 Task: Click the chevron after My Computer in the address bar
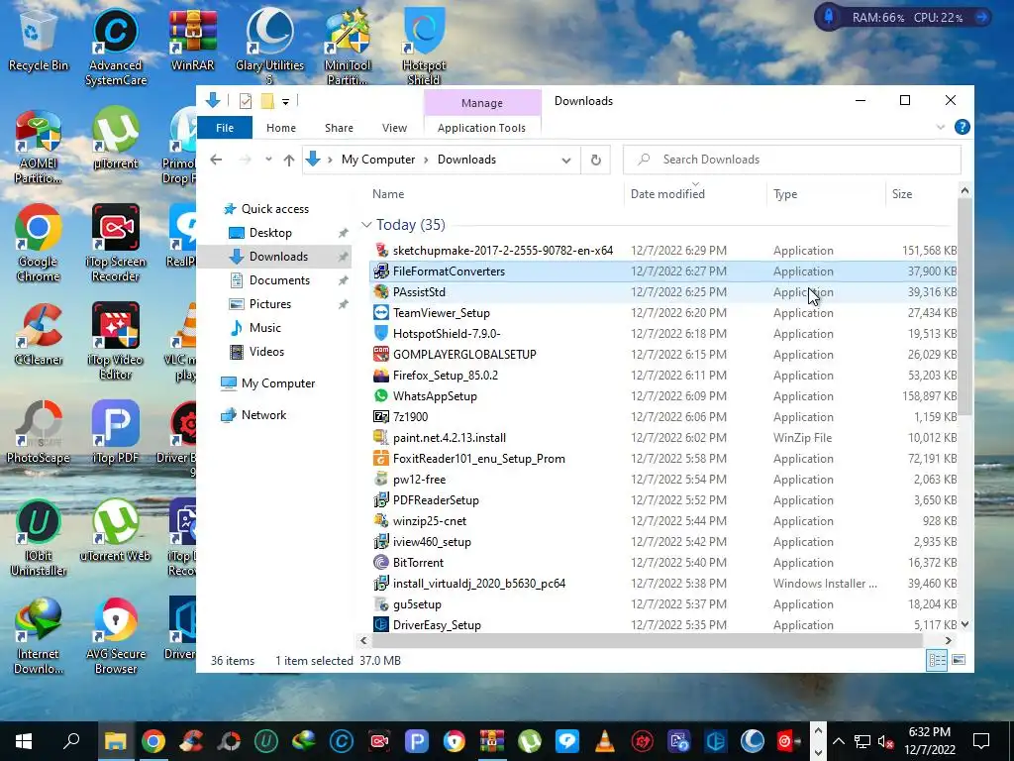(426, 160)
